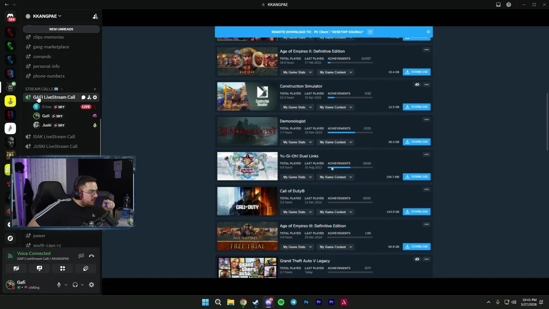Open the green phone server icon

[10, 46]
